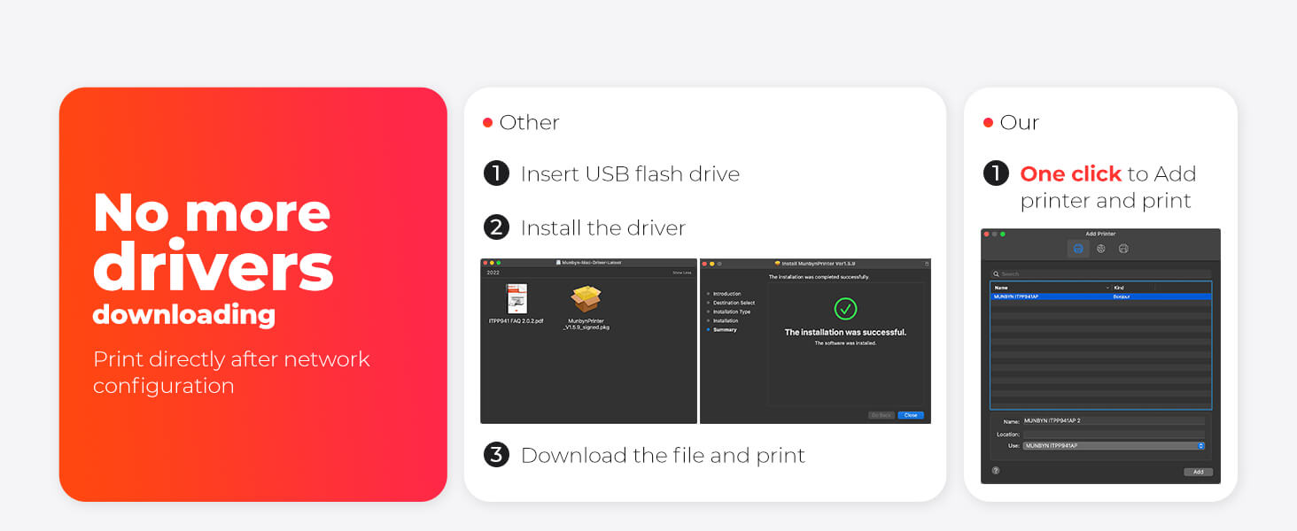
Task: Open the Use driver dropdown
Action: 1114,446
